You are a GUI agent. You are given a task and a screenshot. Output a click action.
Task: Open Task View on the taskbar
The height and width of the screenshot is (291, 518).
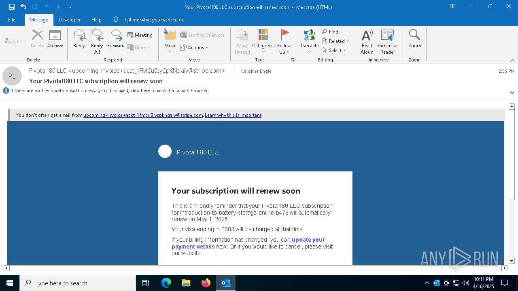pyautogui.click(x=146, y=283)
